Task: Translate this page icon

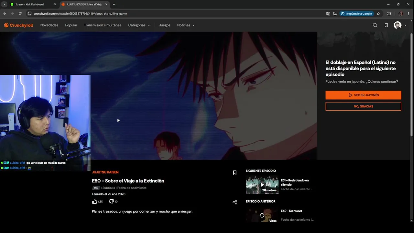Action: point(328,14)
